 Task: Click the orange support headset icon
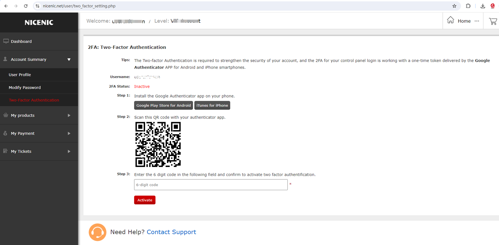tap(97, 232)
